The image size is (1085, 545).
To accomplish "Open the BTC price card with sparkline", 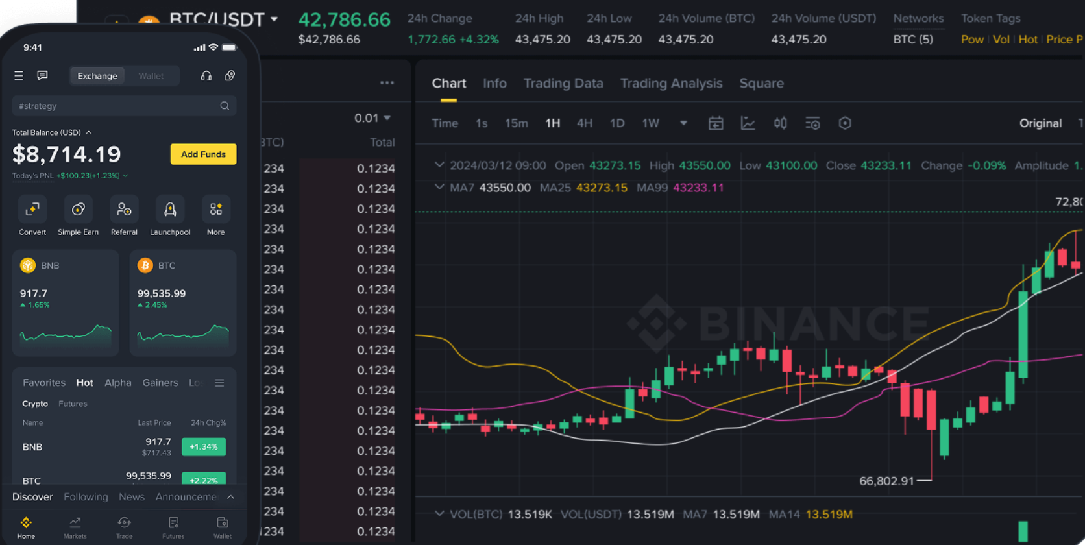I will click(x=183, y=303).
